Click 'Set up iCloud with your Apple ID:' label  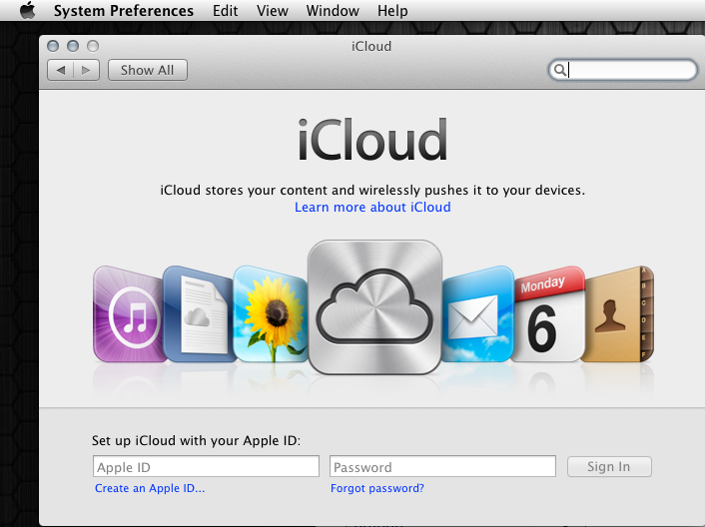coord(196,441)
